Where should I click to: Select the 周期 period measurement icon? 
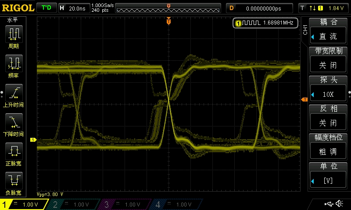(x=14, y=34)
